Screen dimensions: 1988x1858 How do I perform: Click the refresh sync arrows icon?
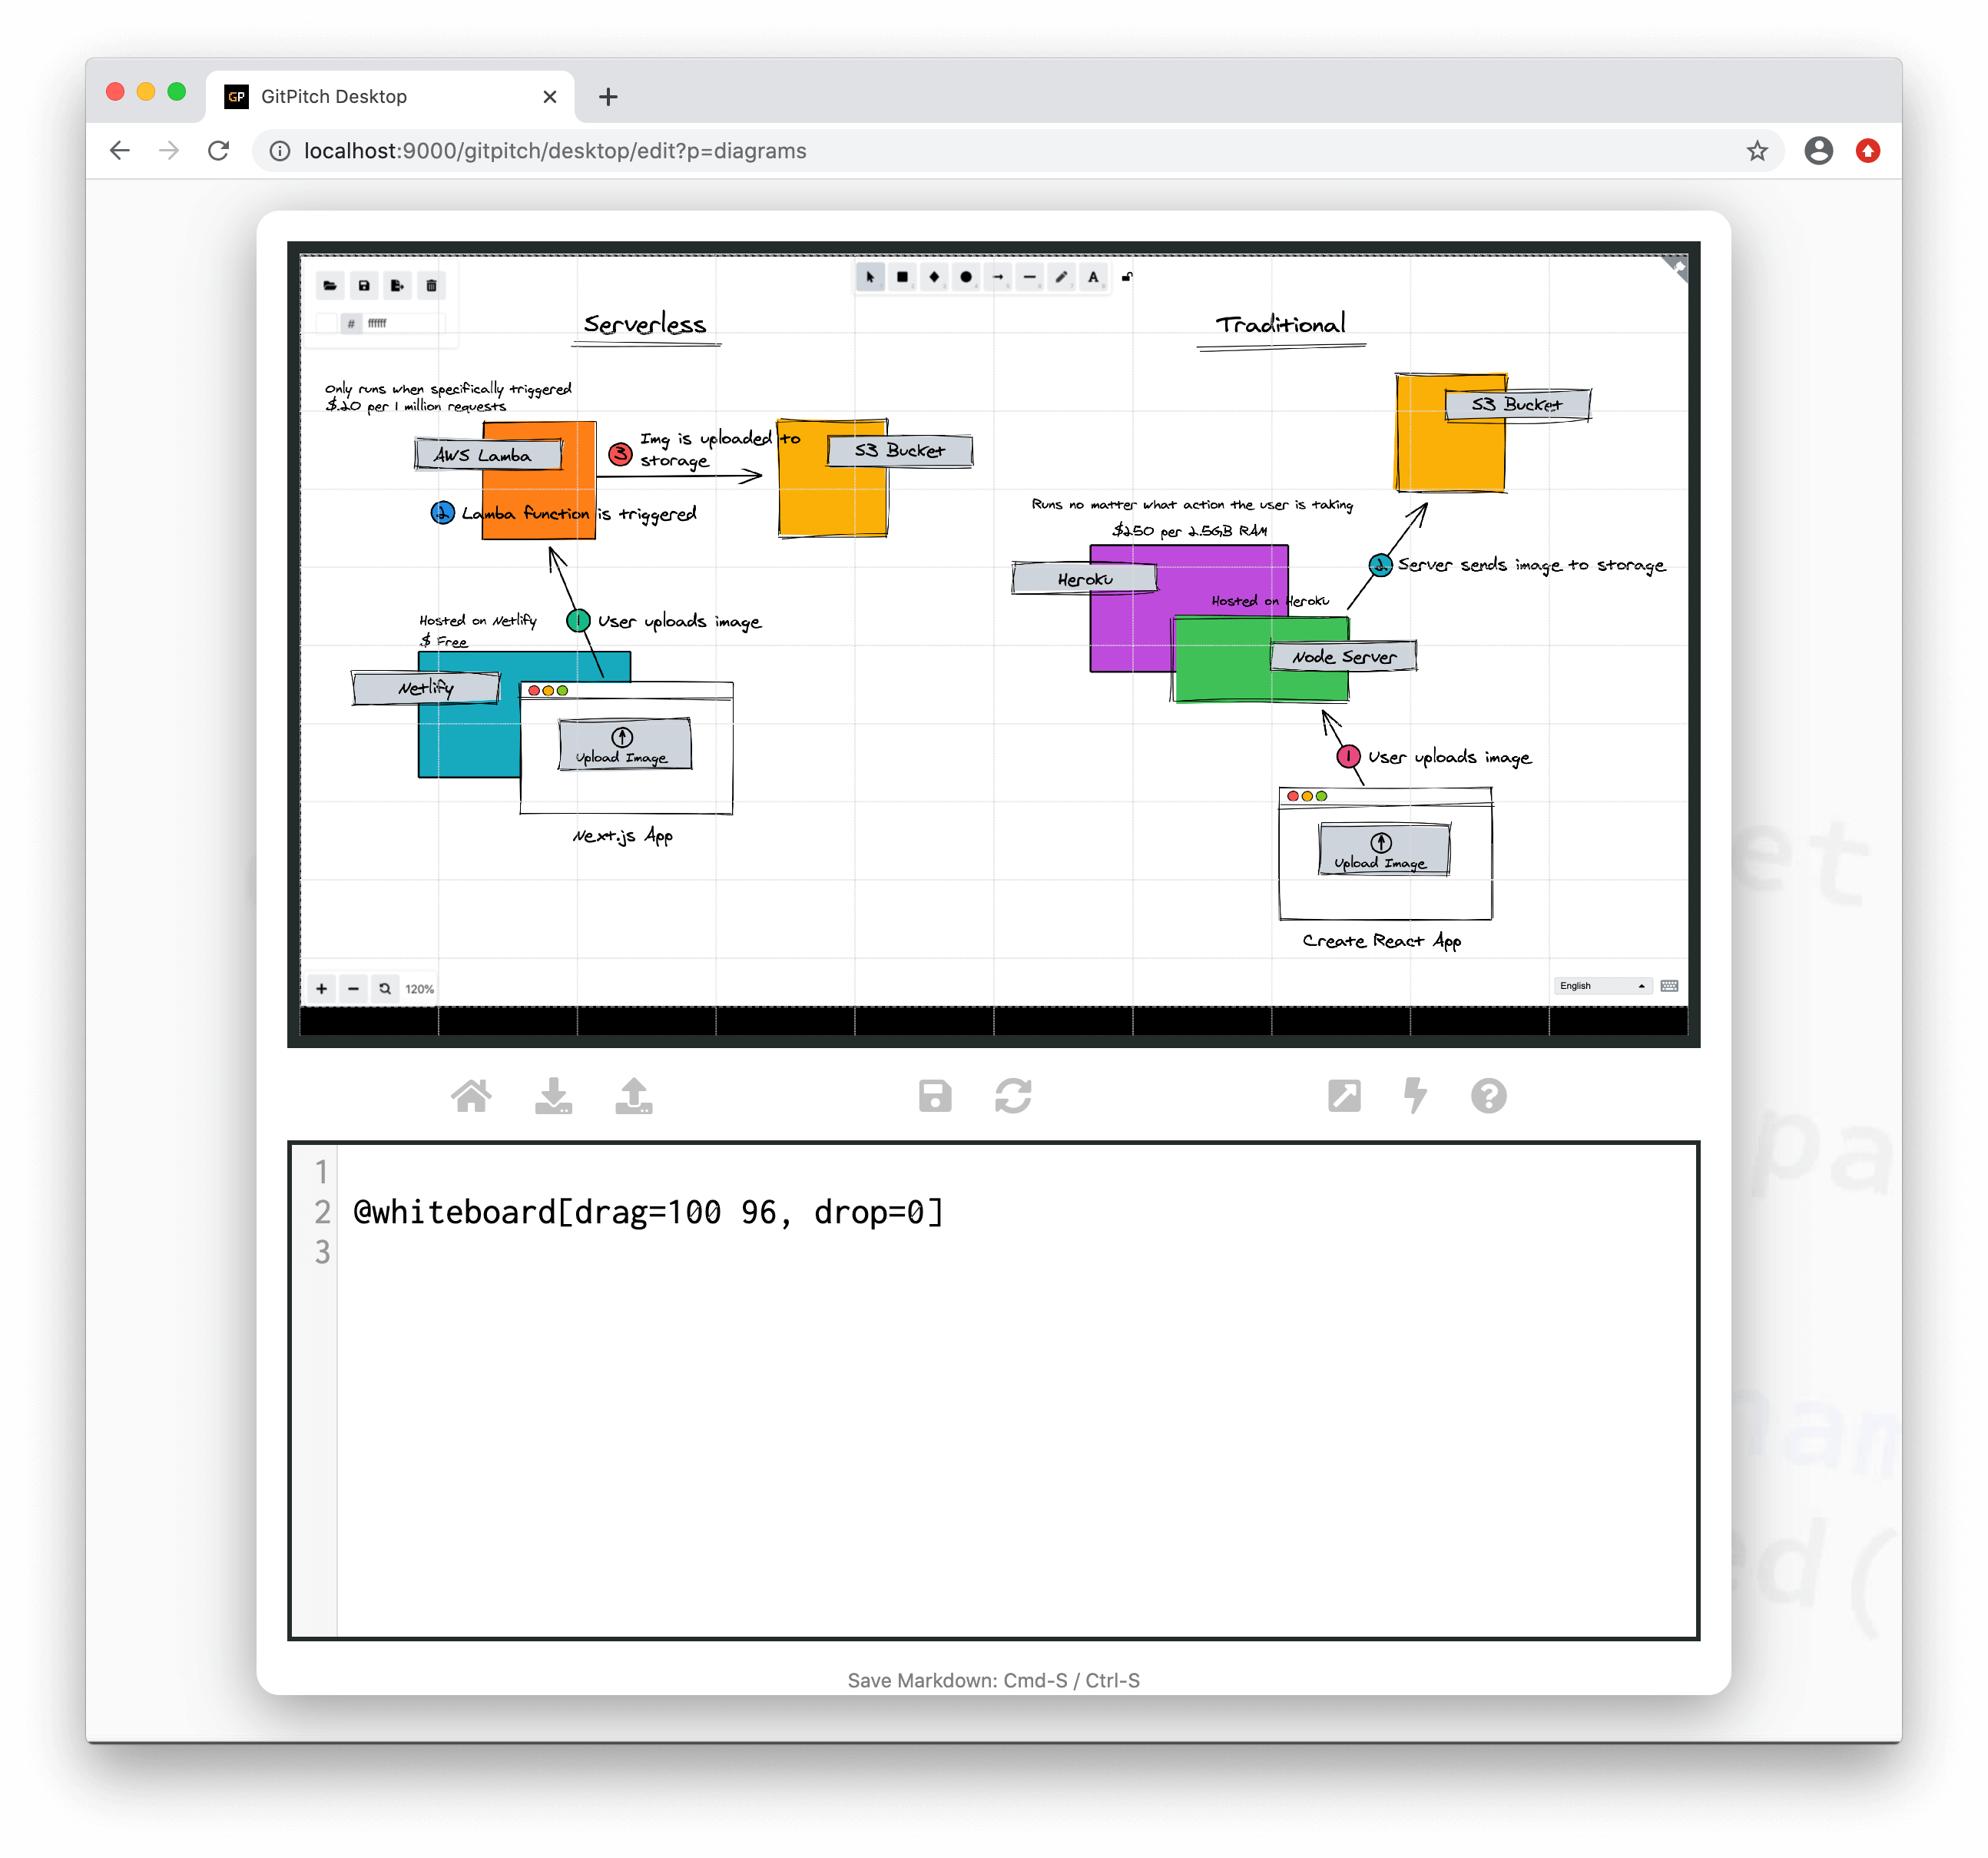(1014, 1097)
